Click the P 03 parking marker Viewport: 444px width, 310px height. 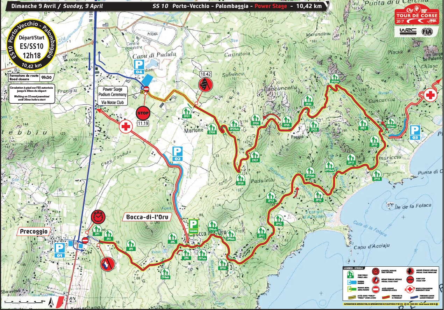(x=415, y=133)
